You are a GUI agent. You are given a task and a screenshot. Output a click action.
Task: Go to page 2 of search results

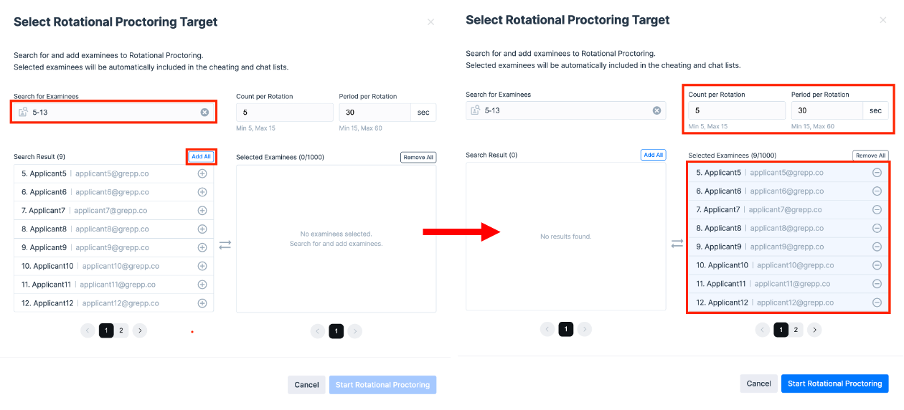pos(121,330)
